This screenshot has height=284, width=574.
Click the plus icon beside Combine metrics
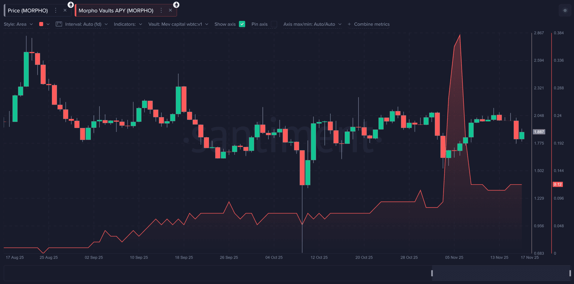(x=349, y=24)
